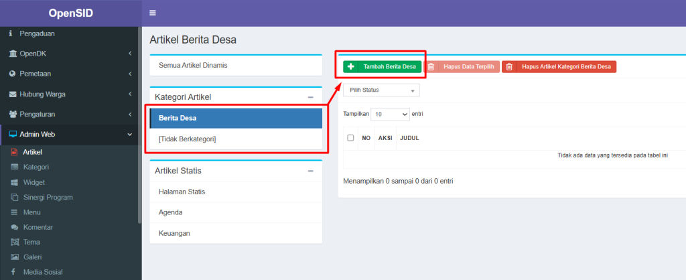Click the Pengaduan info icon
Image resolution: width=686 pixels, height=280 pixels.
pos(11,33)
